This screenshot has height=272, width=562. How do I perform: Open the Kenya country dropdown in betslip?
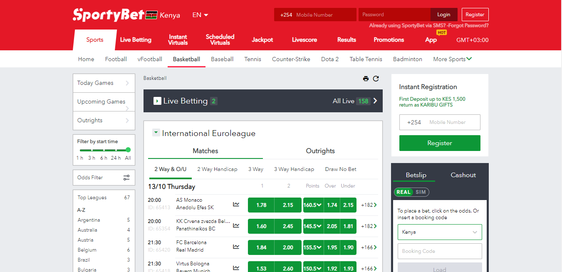(x=440, y=232)
